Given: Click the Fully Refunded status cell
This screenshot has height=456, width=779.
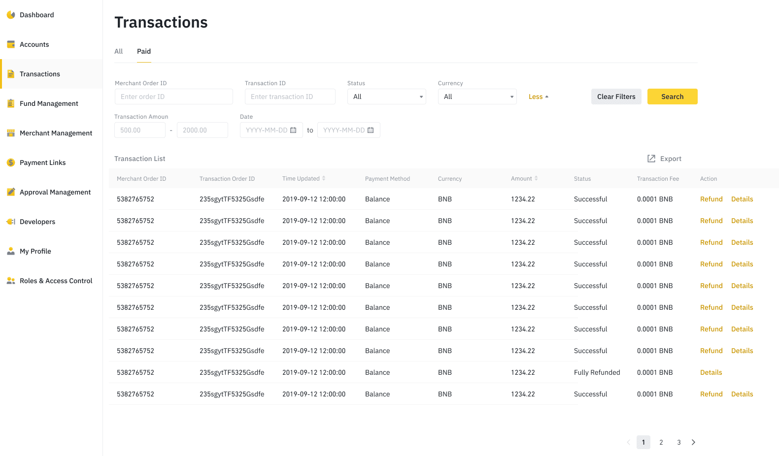Looking at the screenshot, I should pos(597,372).
